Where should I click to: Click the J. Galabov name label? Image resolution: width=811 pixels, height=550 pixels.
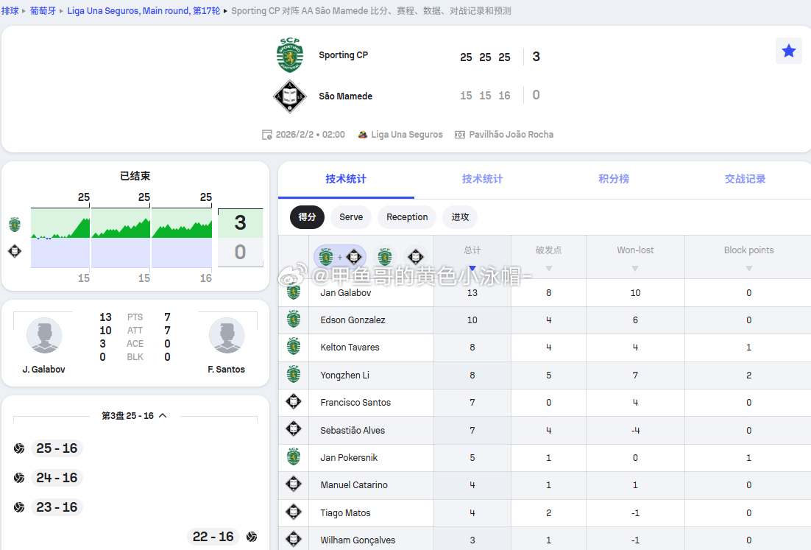(x=43, y=370)
